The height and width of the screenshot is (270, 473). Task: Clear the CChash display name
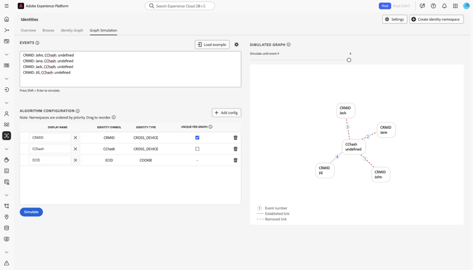pos(76,149)
